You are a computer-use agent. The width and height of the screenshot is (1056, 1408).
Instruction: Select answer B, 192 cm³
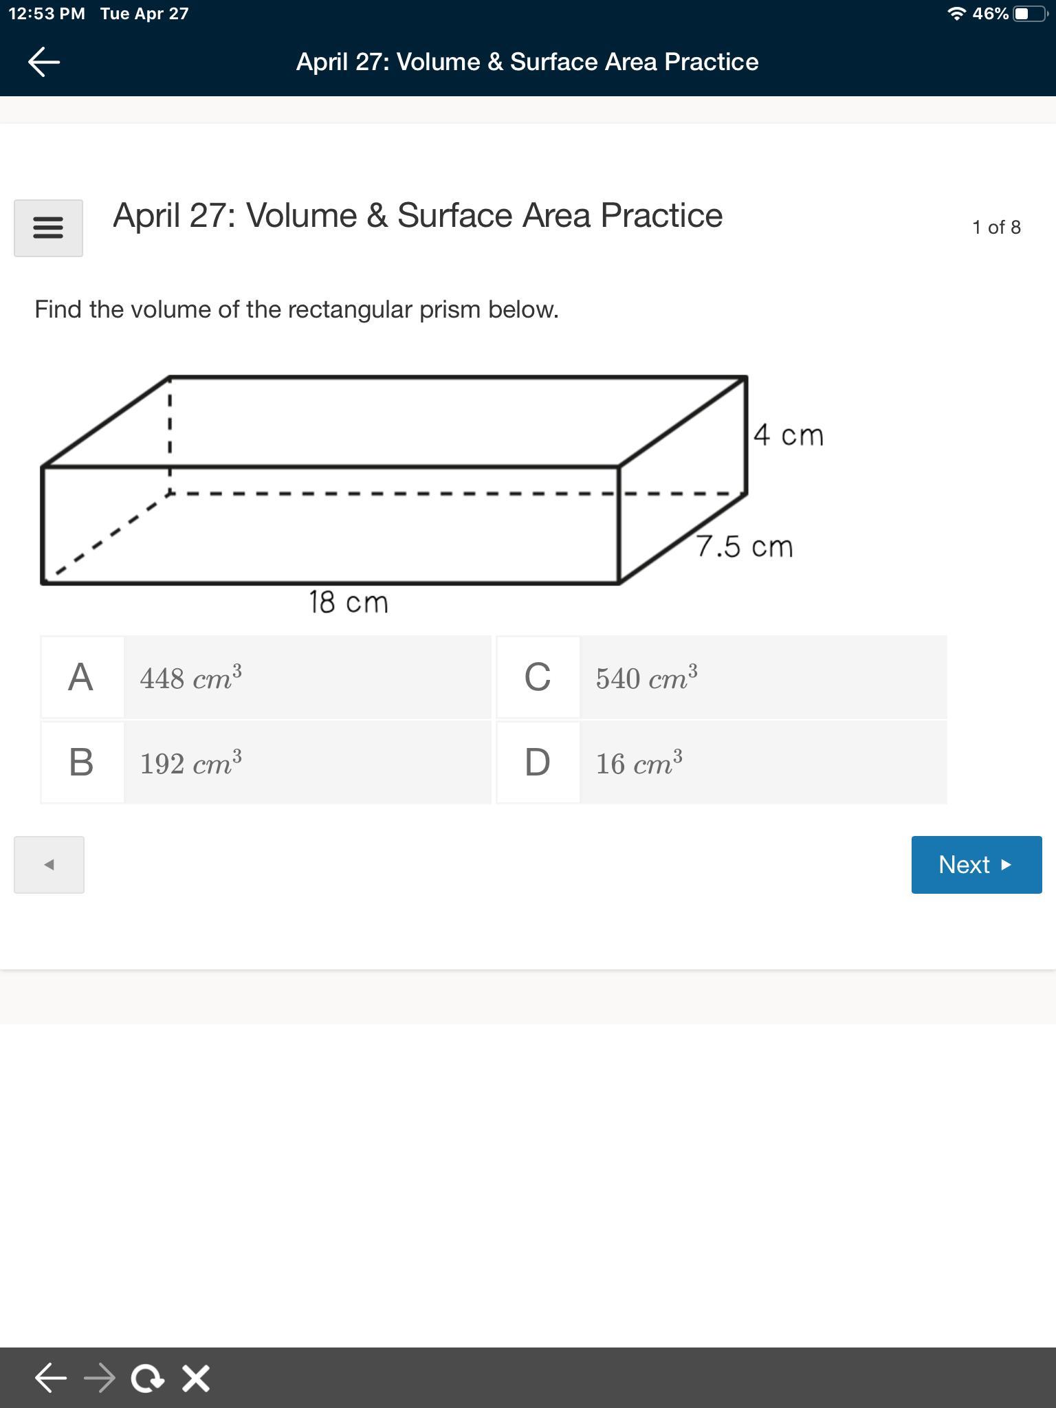pos(266,762)
